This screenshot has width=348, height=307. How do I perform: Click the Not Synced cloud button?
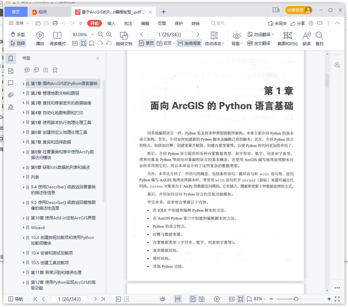point(277,23)
